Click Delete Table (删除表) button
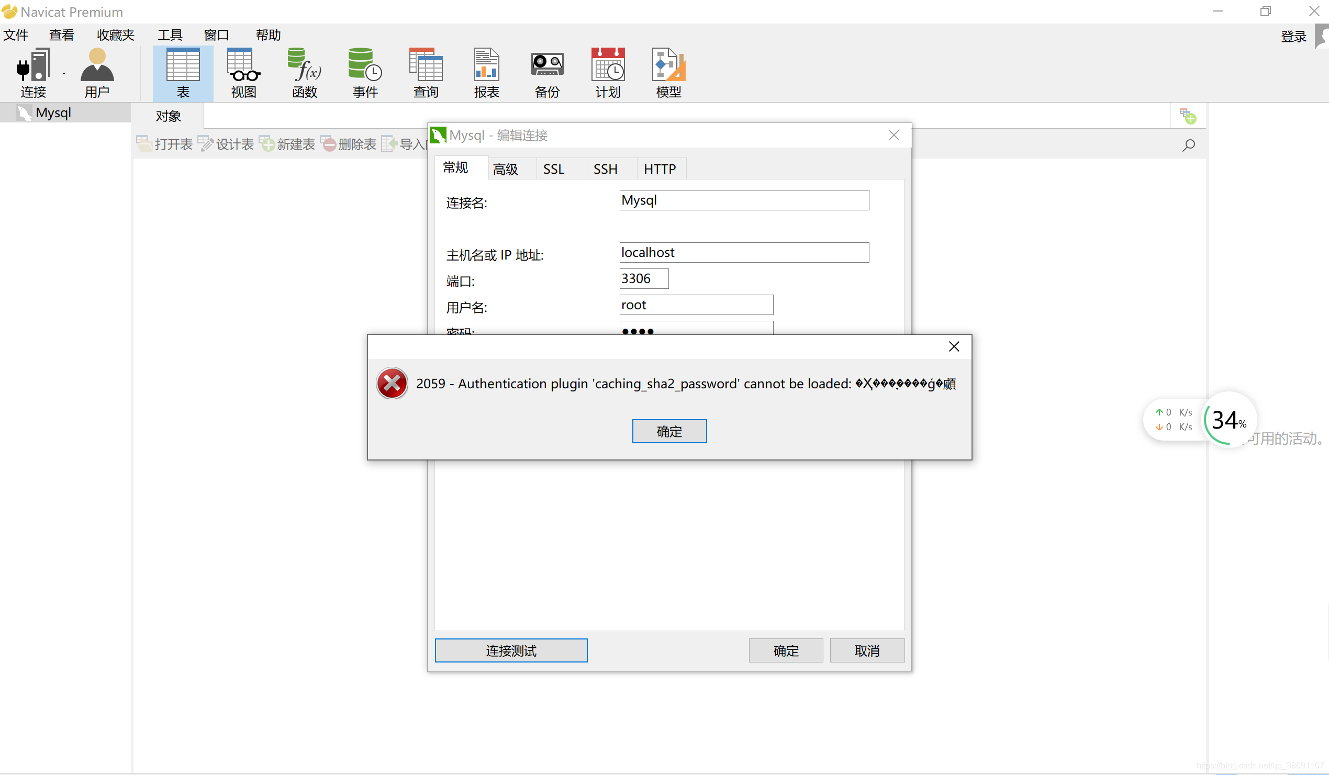Viewport: 1329px width, 775px height. click(x=348, y=144)
